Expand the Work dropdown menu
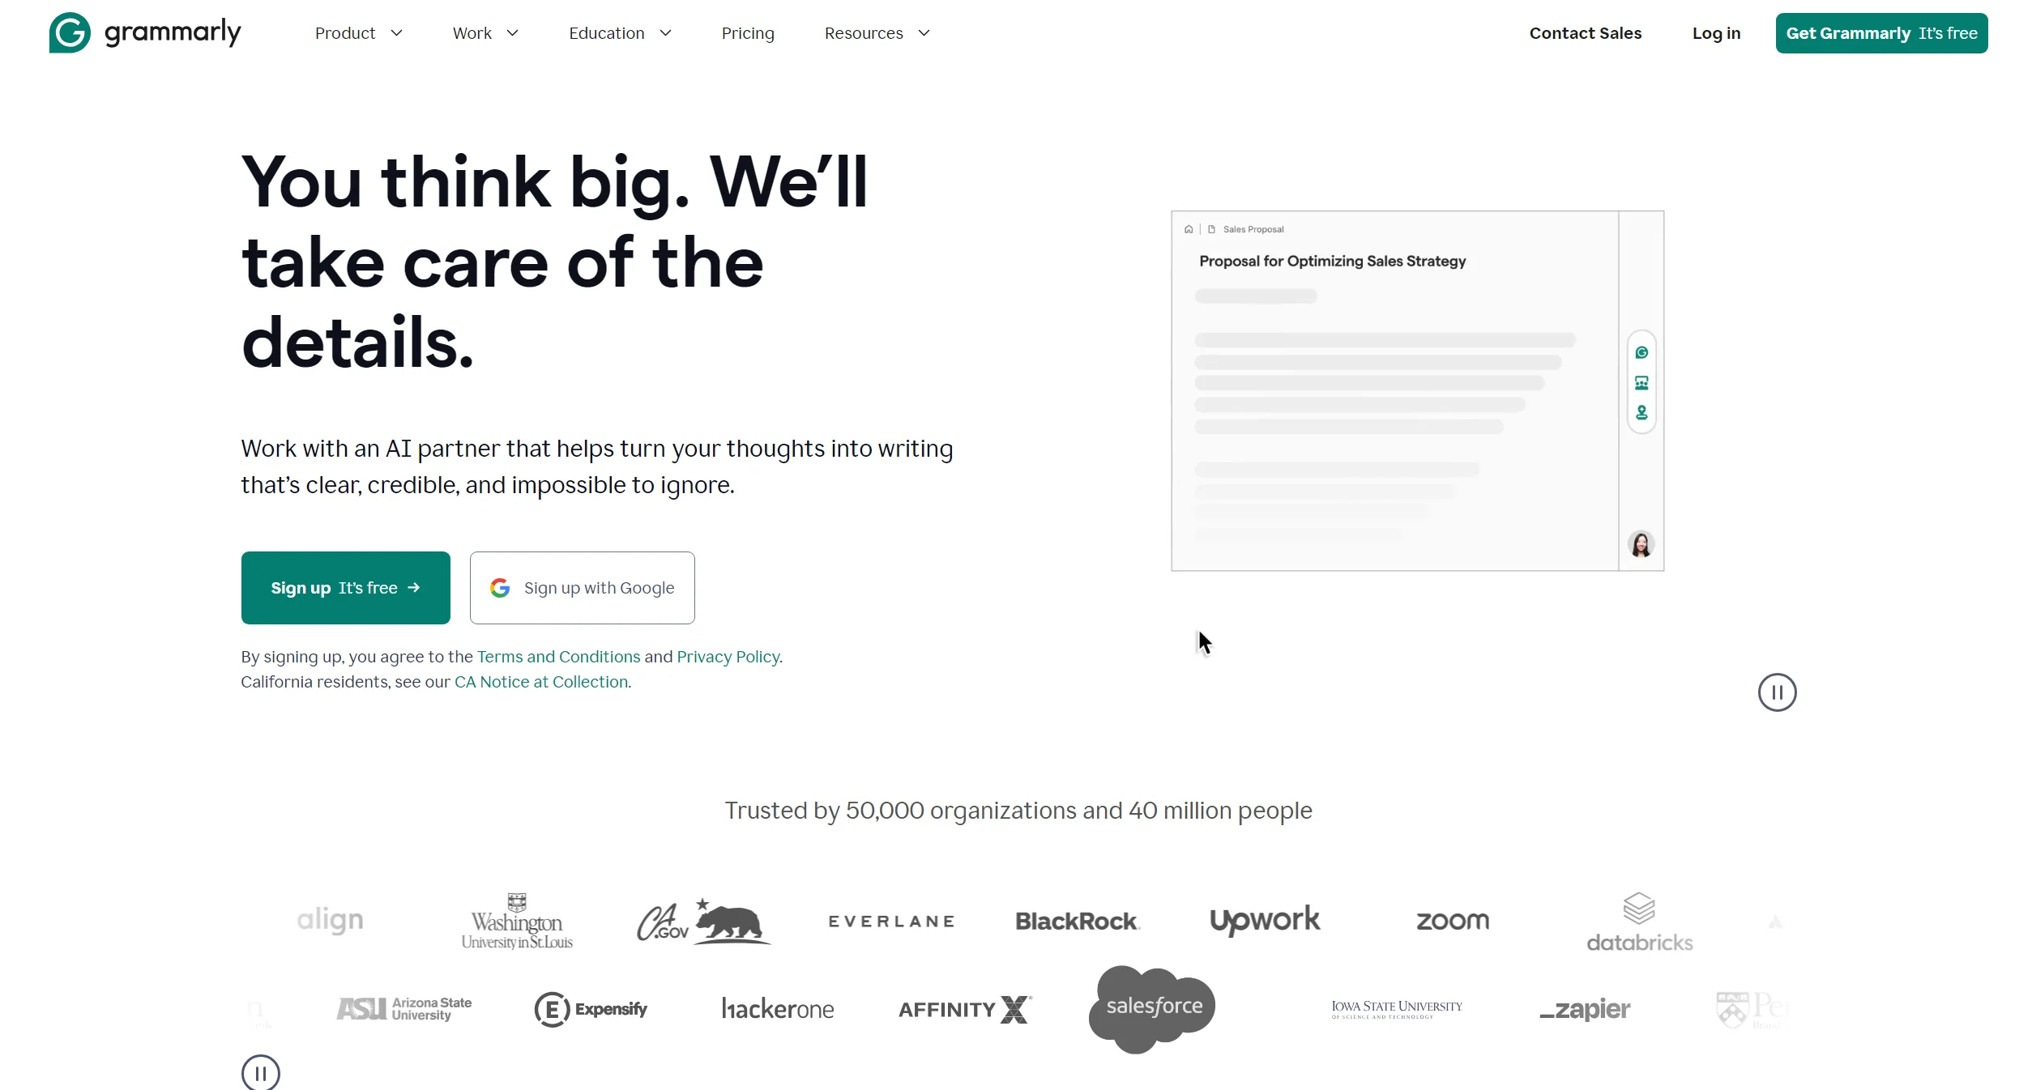2032x1090 pixels. point(485,33)
